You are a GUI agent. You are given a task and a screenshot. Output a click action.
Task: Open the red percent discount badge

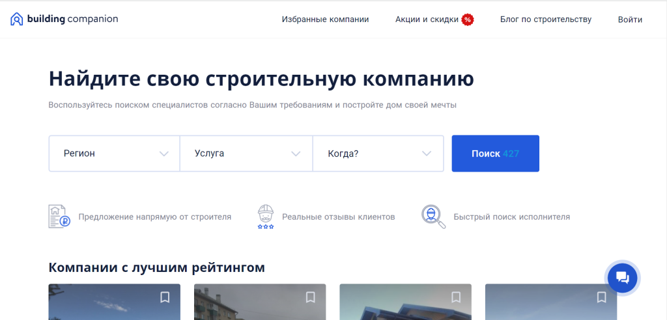(x=468, y=20)
